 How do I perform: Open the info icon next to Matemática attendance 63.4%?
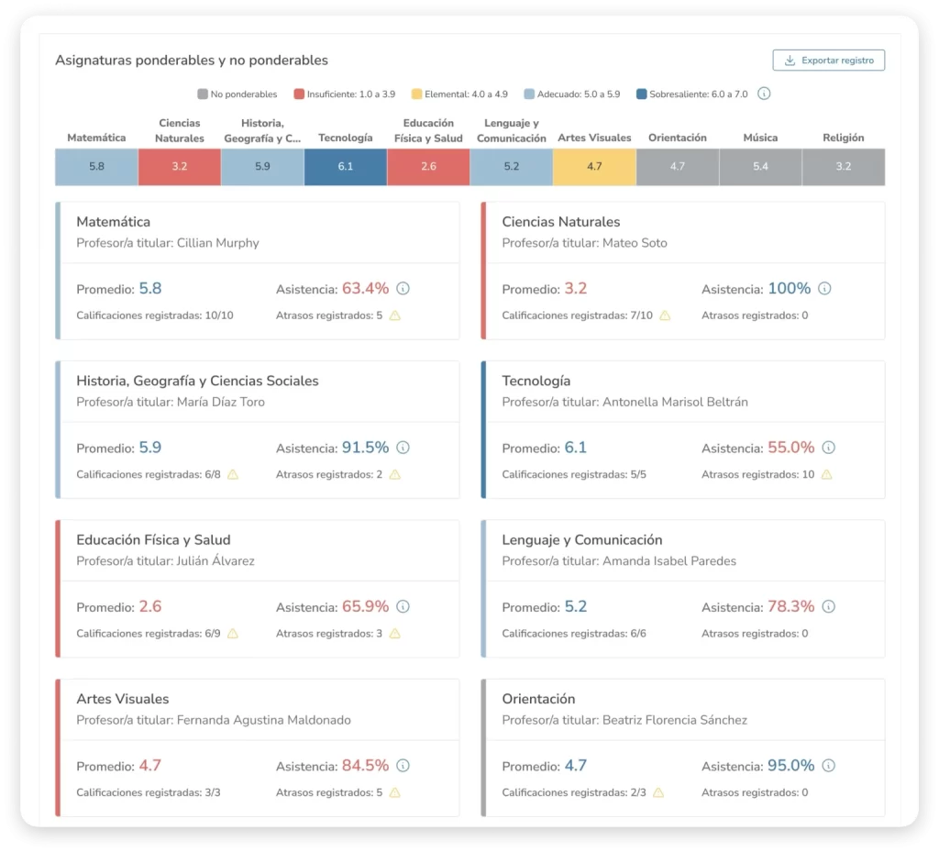[403, 289]
